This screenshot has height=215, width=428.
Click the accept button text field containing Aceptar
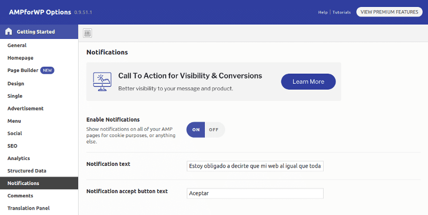coord(255,193)
